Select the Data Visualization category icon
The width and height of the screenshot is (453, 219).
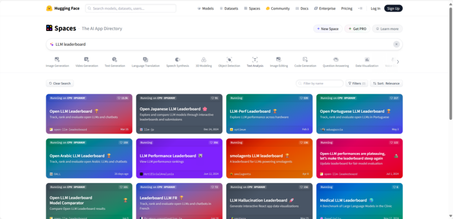tap(367, 59)
